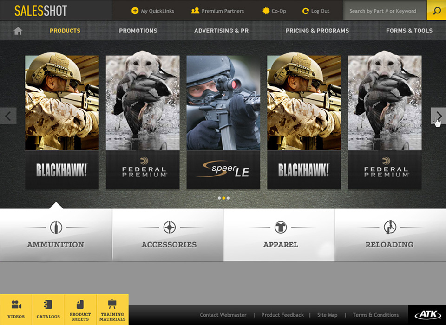Image resolution: width=446 pixels, height=325 pixels.
Task: Focus the Search by Part # field
Action: [385, 11]
